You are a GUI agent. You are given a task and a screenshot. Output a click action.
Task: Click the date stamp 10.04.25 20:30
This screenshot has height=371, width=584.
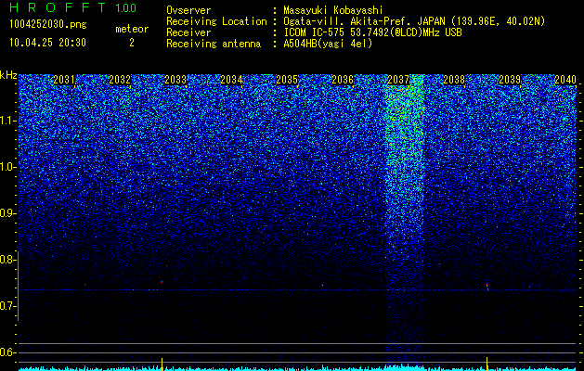click(47, 43)
